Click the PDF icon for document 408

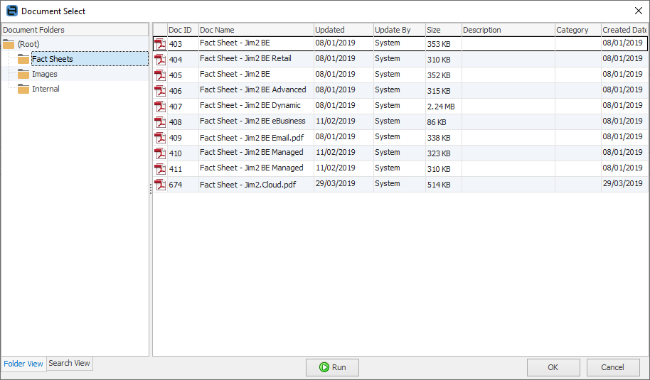pos(160,122)
